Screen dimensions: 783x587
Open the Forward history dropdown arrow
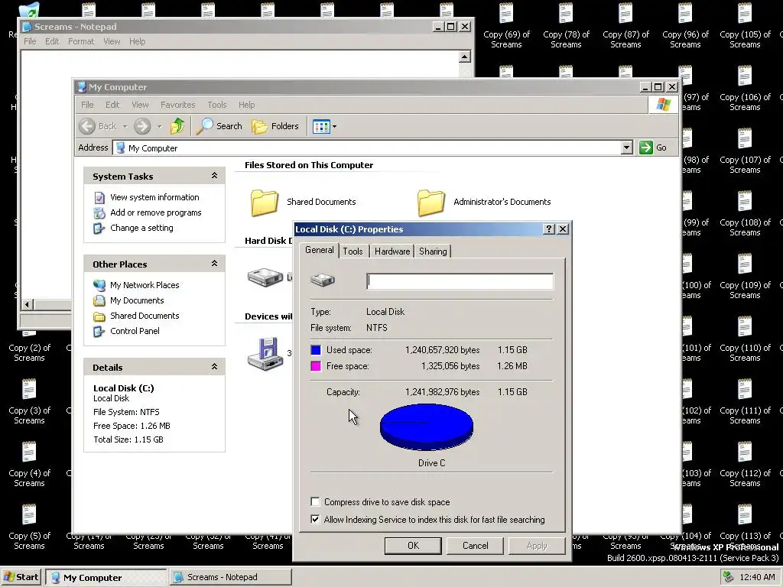coord(159,127)
